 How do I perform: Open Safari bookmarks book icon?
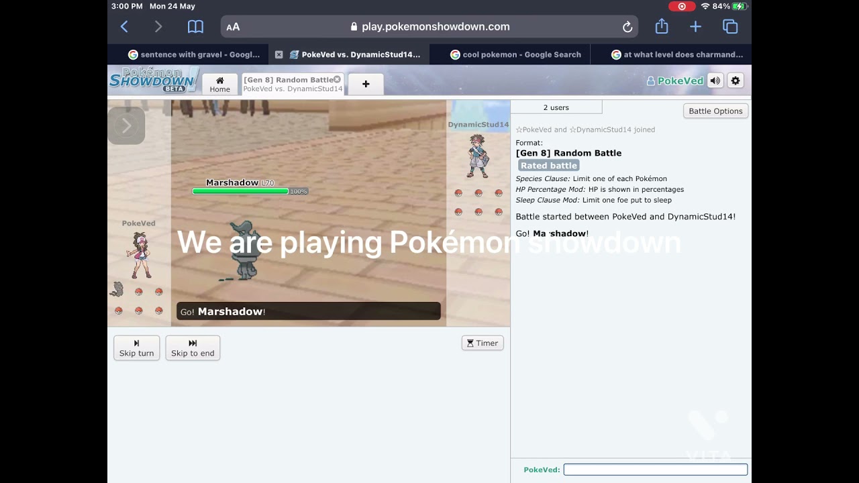(195, 27)
